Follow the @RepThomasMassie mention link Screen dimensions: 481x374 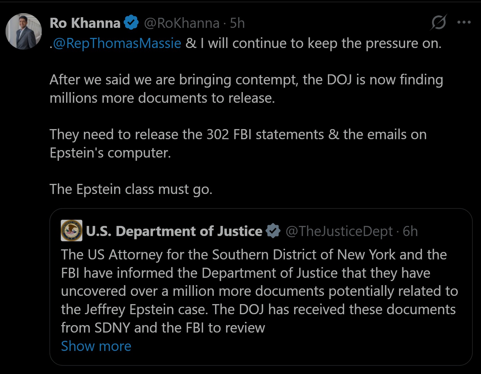[117, 43]
